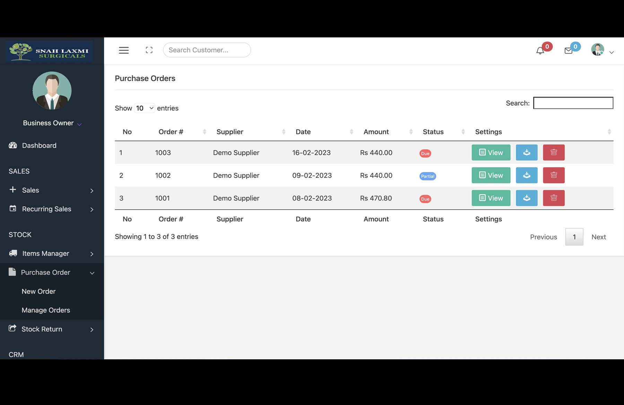Image resolution: width=624 pixels, height=405 pixels.
Task: View purchase order 1003
Action: [x=491, y=153]
